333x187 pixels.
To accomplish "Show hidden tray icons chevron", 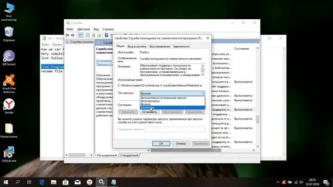I will tap(278, 182).
